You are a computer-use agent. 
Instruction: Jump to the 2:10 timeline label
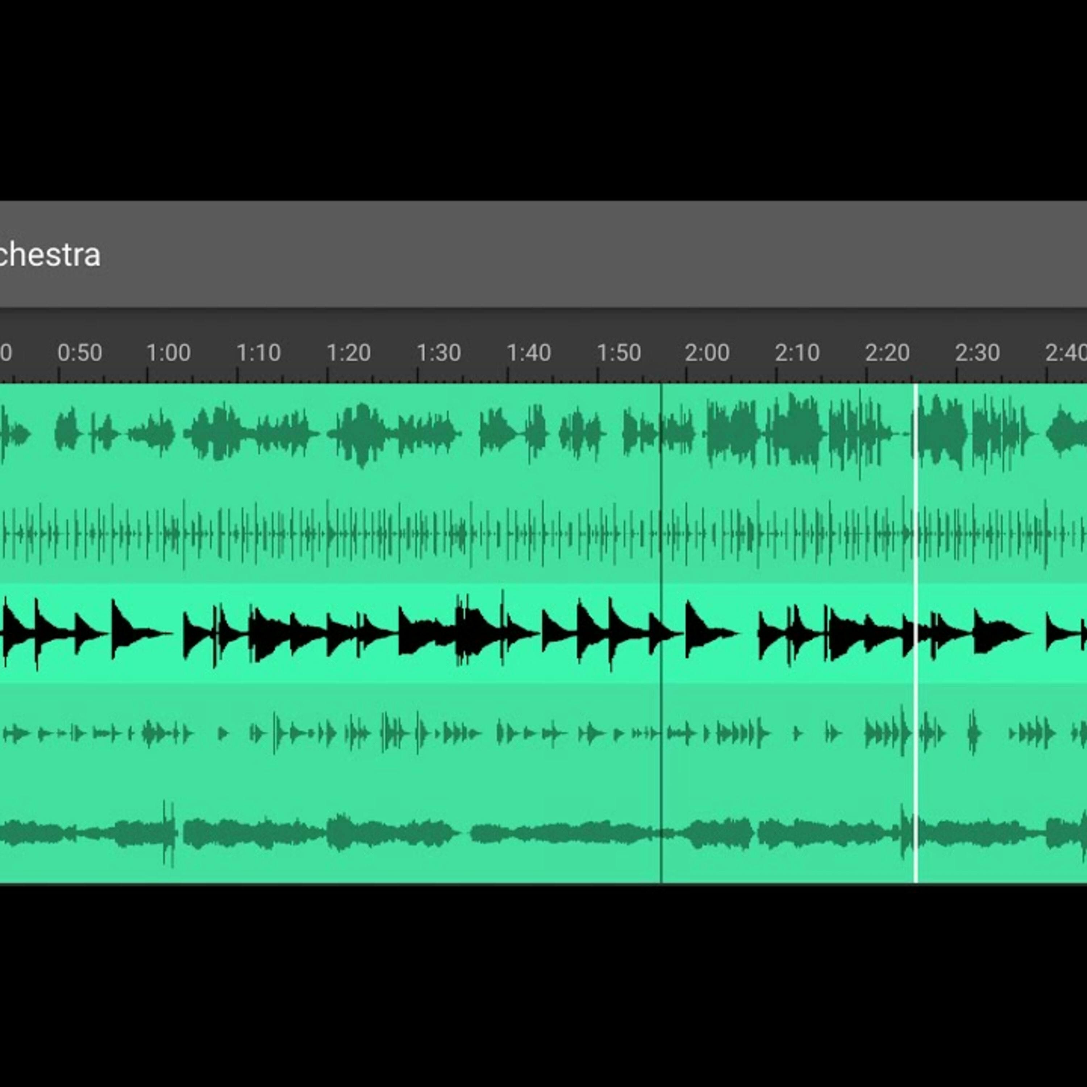[x=797, y=353]
